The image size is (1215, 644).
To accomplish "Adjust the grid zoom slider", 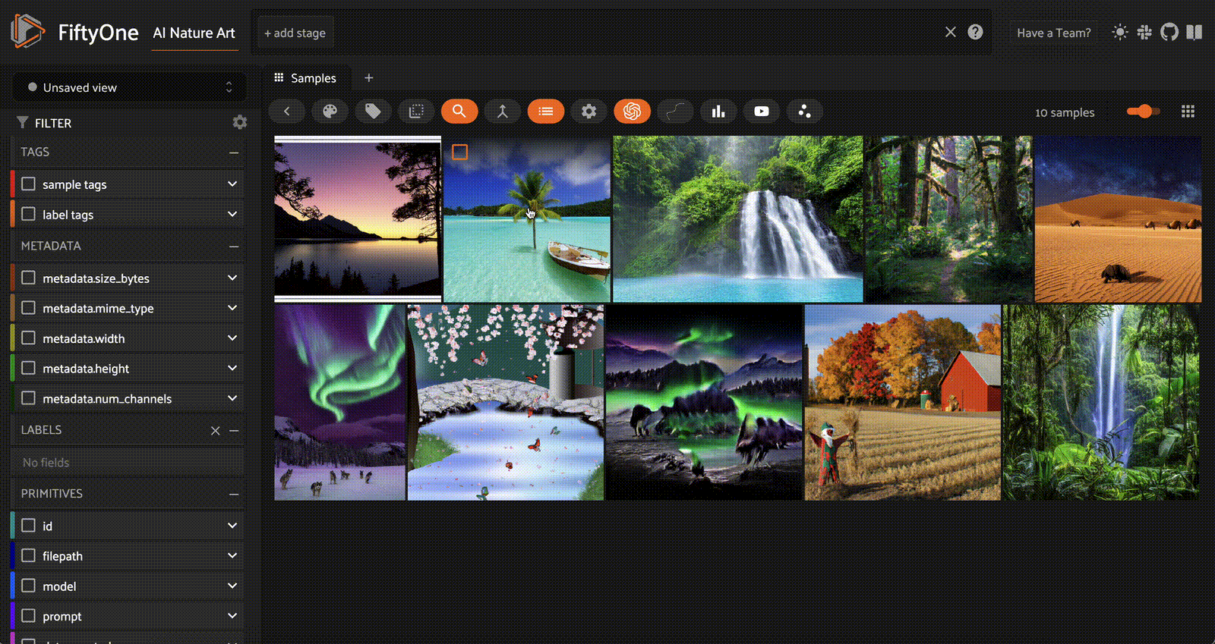I will 1143,112.
